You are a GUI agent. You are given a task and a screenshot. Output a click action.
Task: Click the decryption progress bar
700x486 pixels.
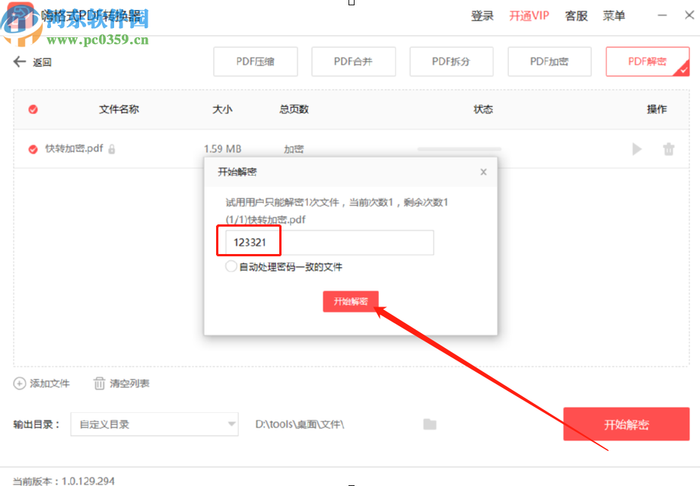point(460,149)
